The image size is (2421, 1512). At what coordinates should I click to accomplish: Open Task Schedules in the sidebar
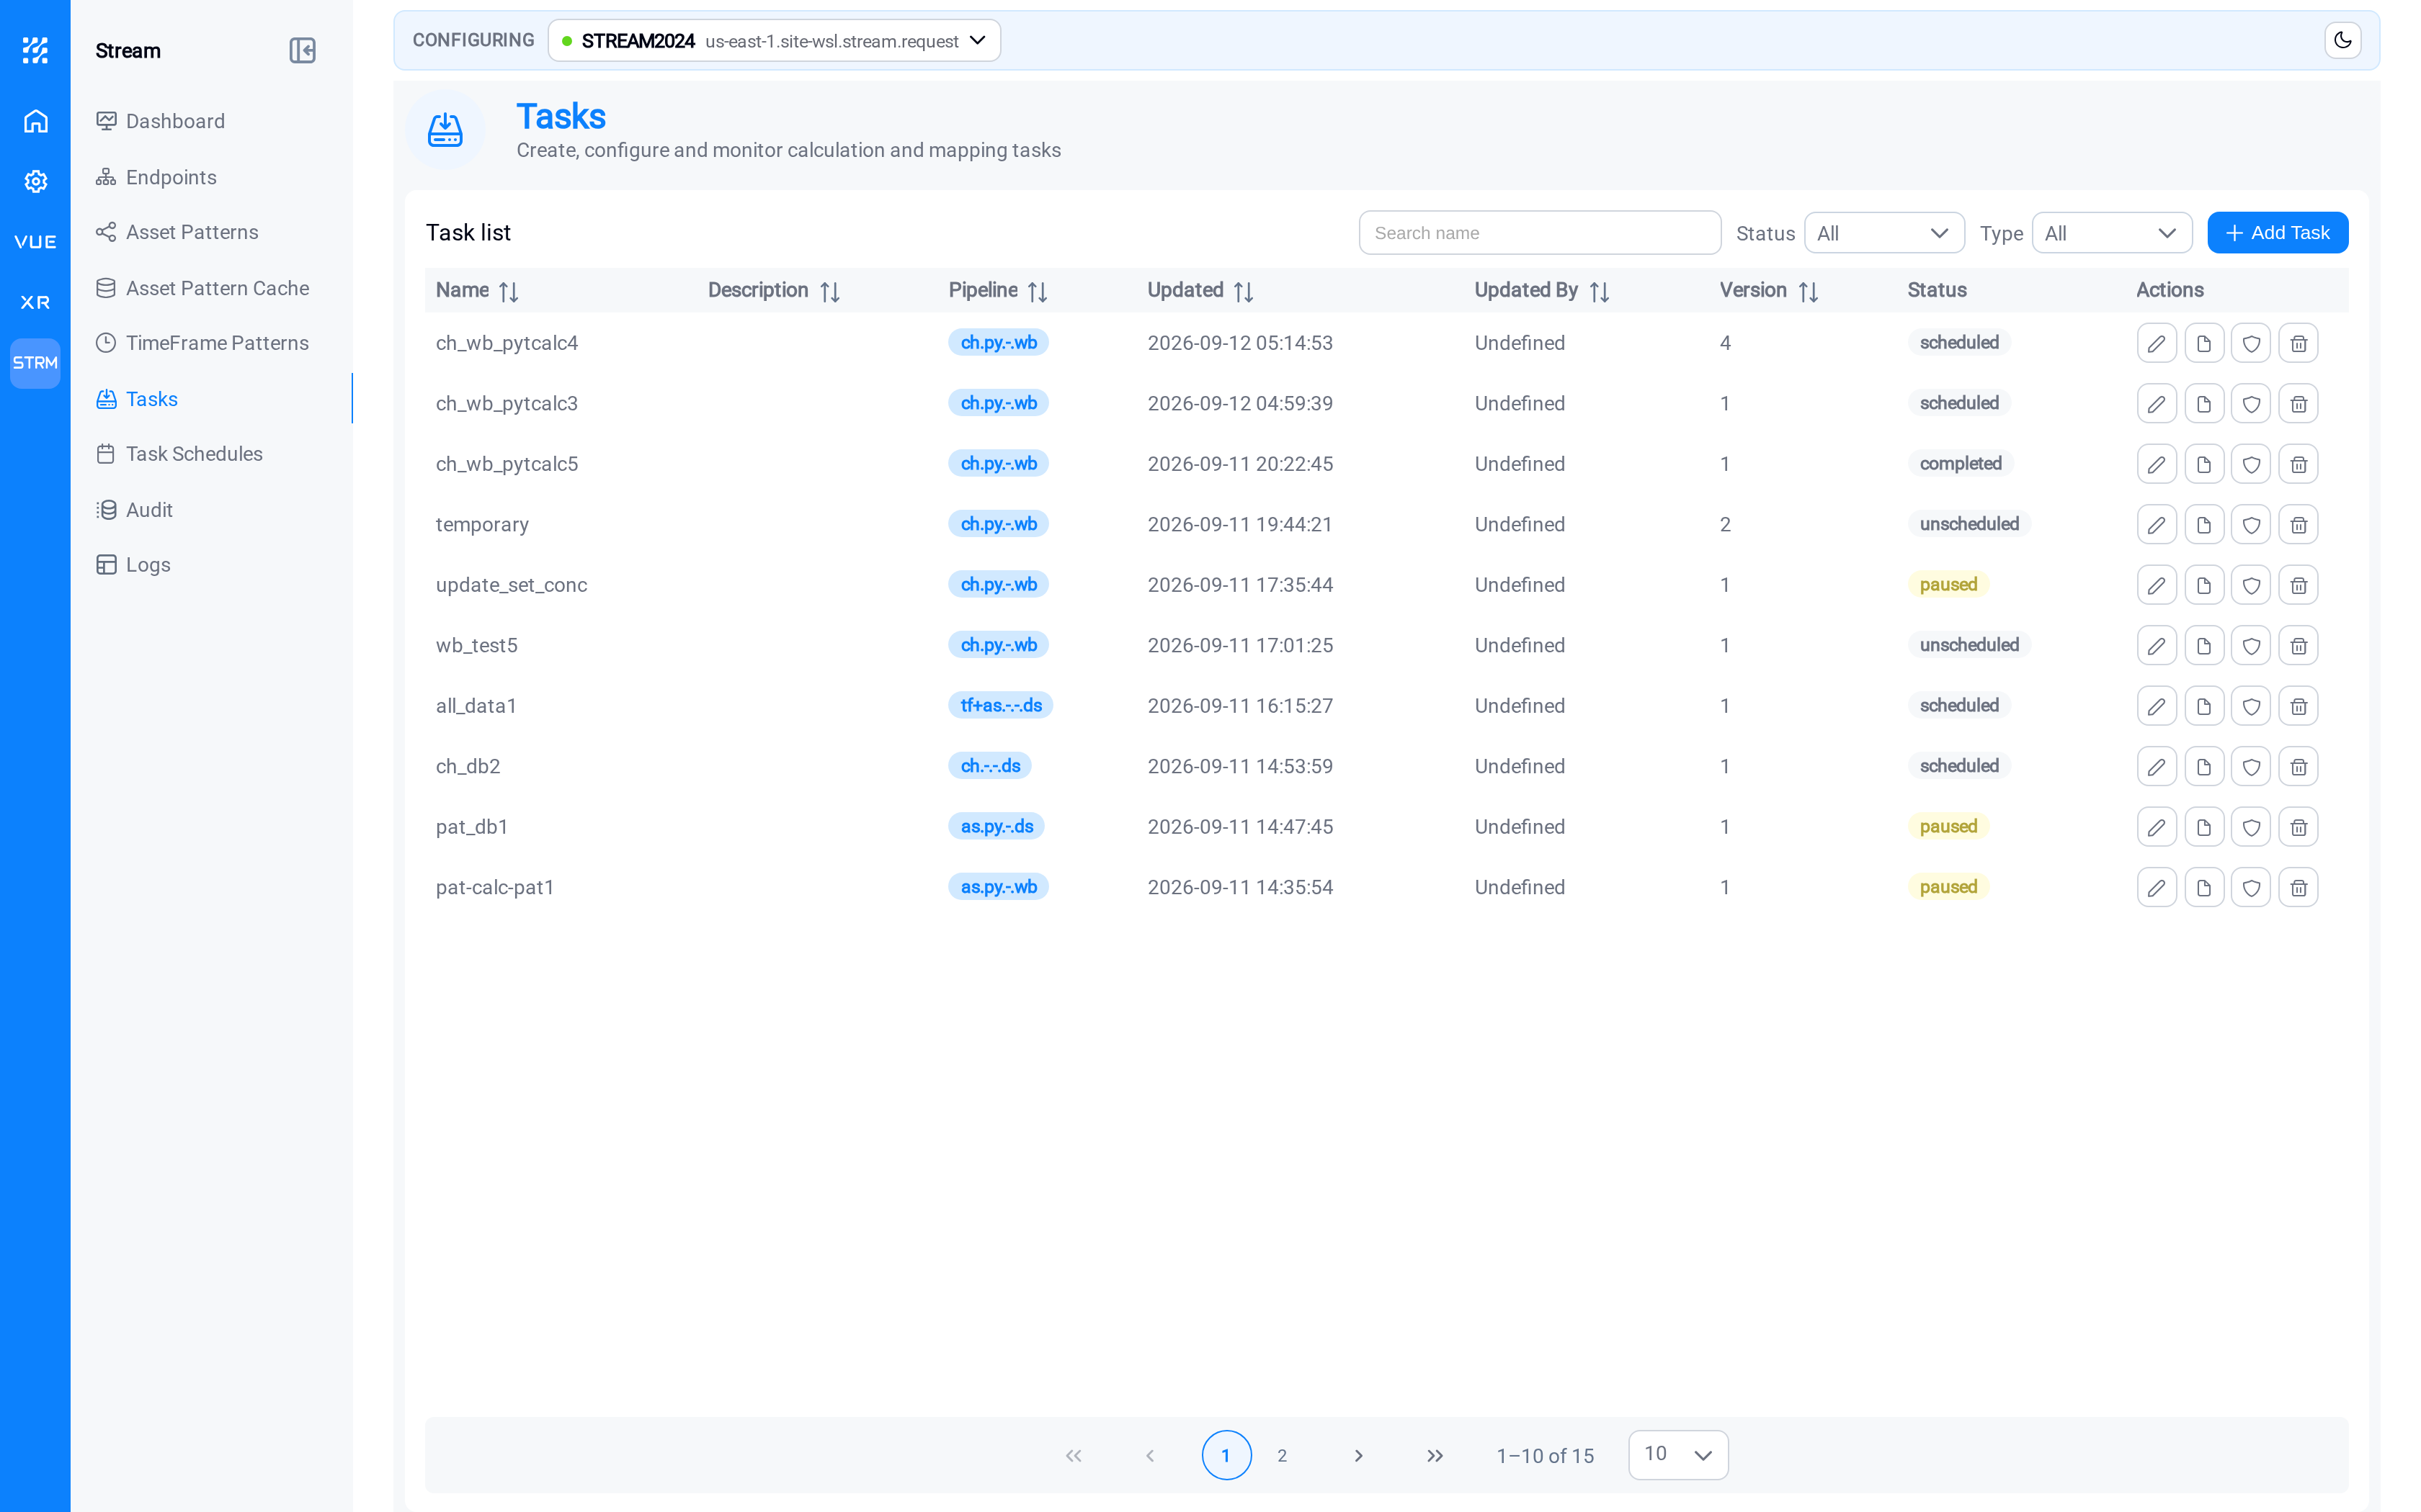pyautogui.click(x=179, y=454)
